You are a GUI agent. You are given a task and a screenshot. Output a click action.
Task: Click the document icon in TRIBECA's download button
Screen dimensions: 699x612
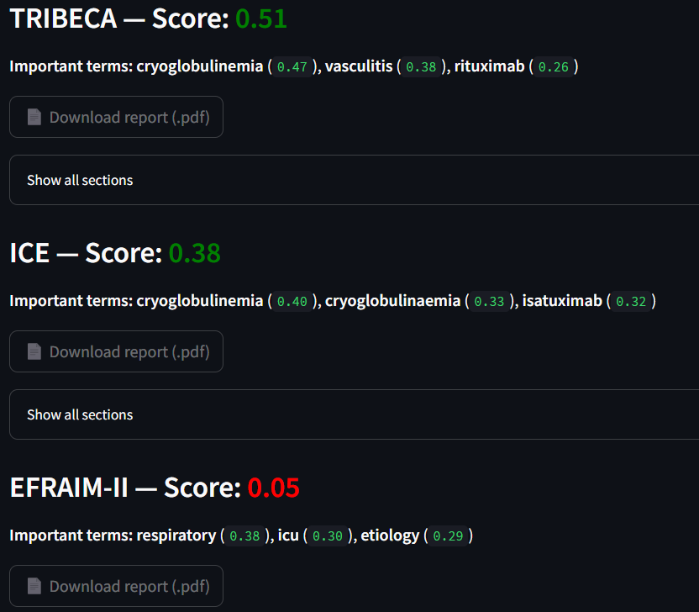point(34,118)
